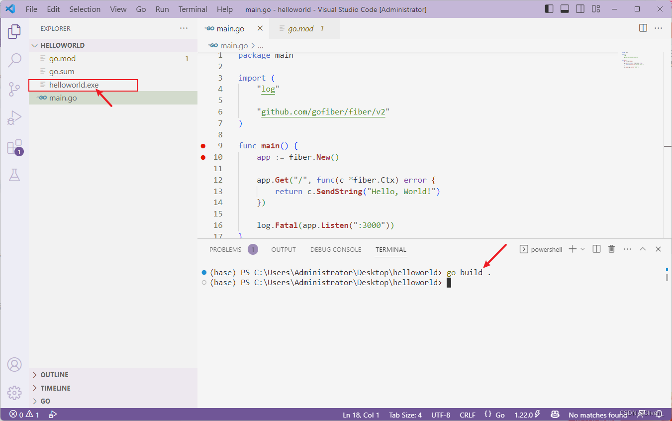The height and width of the screenshot is (421, 672).
Task: Expand the TIMELINE section
Action: [x=113, y=388]
